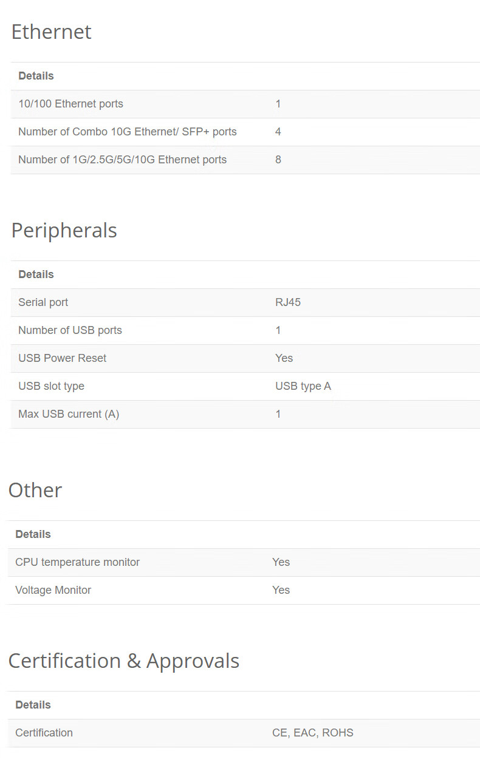Viewport: 480px width, 782px height.
Task: Click the Max USB current (A) label
Action: click(69, 414)
